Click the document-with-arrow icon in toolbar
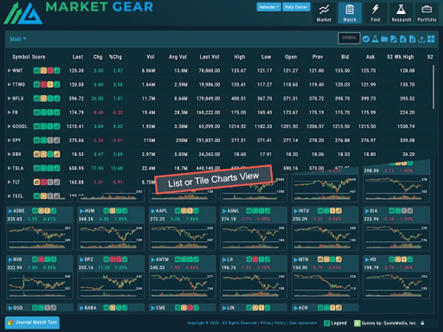443x332 pixels. pos(403,39)
